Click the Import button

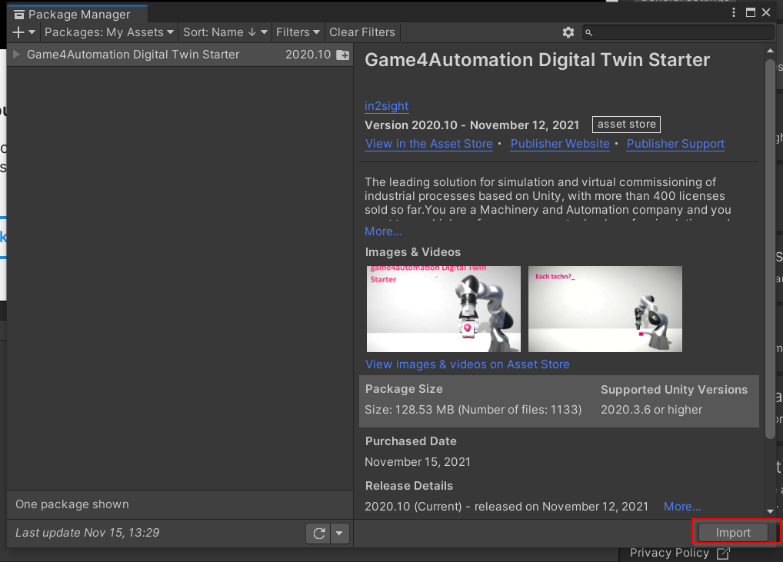click(733, 533)
